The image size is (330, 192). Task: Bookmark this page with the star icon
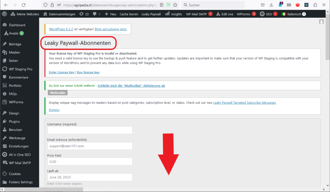tap(175, 5)
